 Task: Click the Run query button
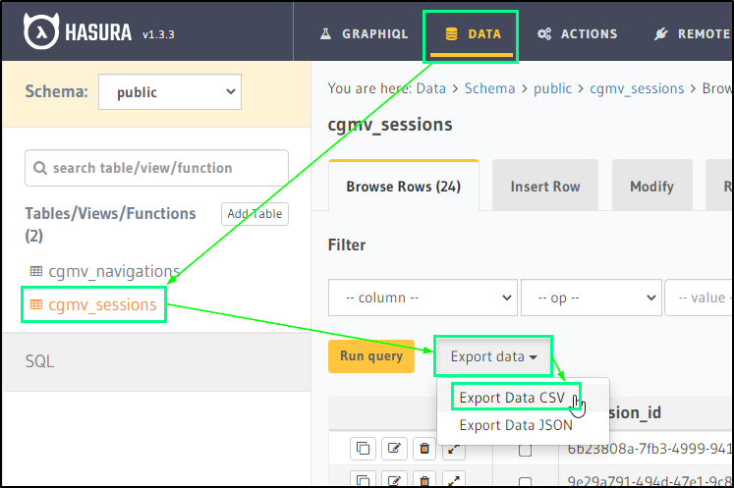[371, 356]
